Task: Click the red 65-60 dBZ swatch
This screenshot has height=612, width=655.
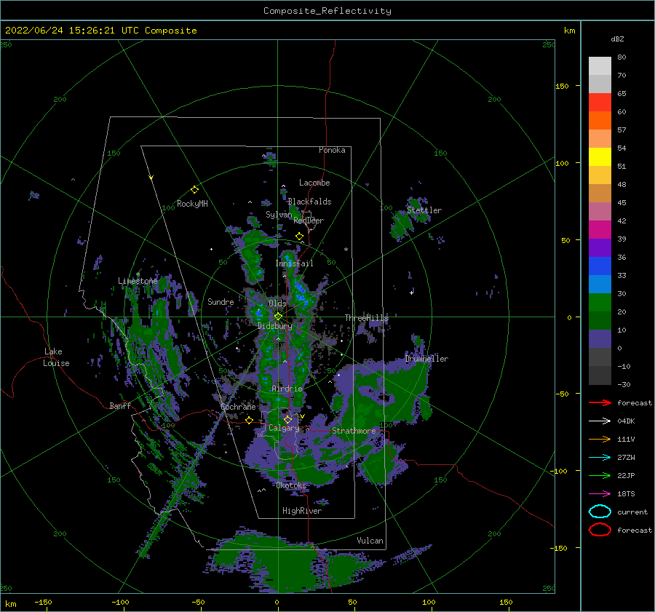Action: click(x=600, y=103)
